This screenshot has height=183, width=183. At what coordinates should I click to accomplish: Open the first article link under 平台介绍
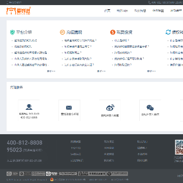(x=25, y=41)
